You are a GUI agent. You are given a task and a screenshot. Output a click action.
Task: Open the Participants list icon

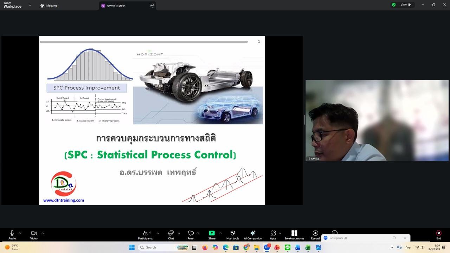tap(145, 233)
